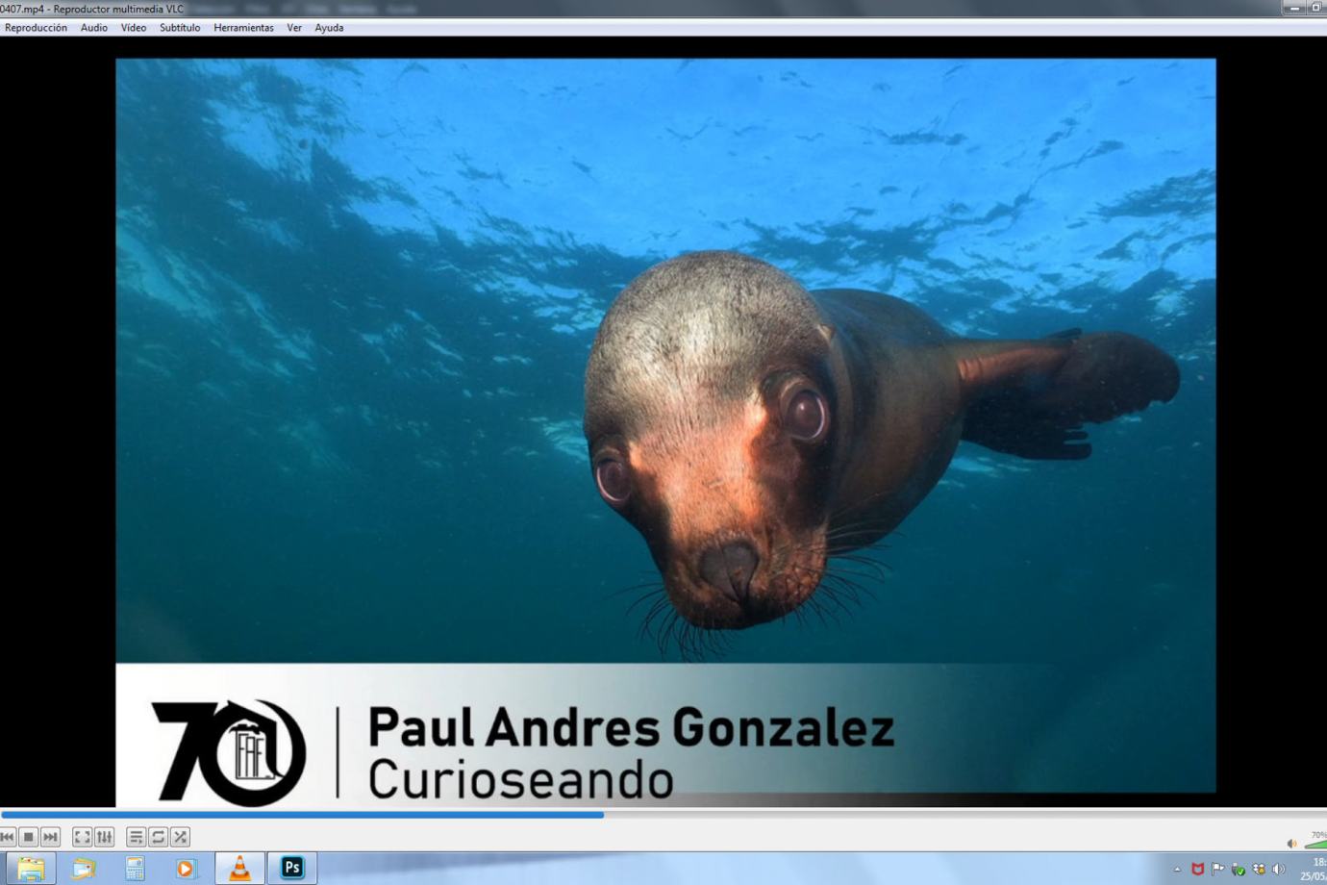Image resolution: width=1327 pixels, height=885 pixels.
Task: Go to the previous media track
Action: click(x=8, y=837)
